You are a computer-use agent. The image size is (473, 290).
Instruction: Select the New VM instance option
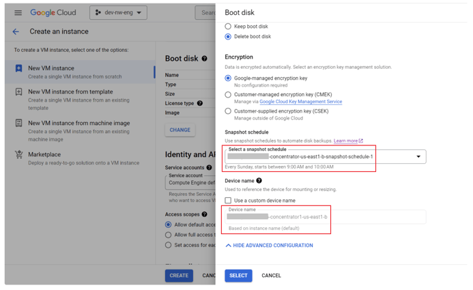(51, 68)
